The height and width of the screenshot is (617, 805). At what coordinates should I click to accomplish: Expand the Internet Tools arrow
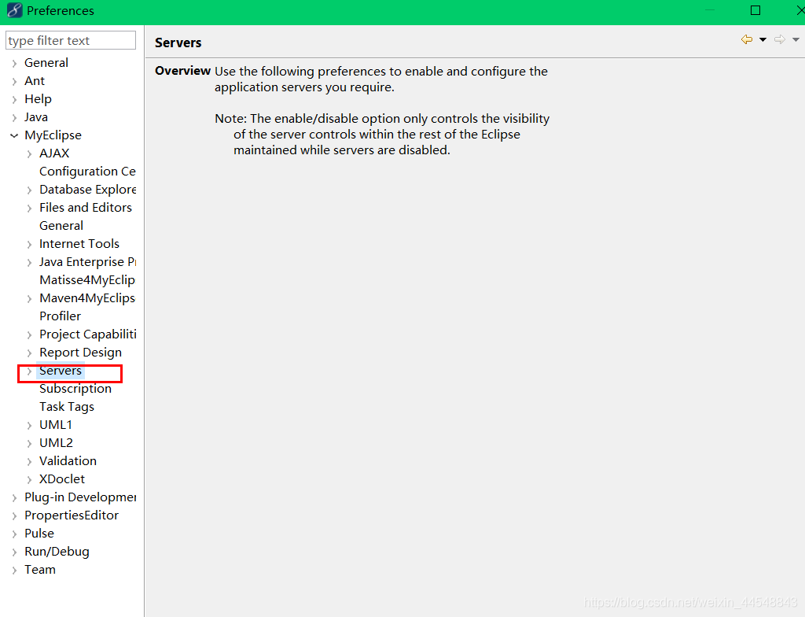coord(29,244)
